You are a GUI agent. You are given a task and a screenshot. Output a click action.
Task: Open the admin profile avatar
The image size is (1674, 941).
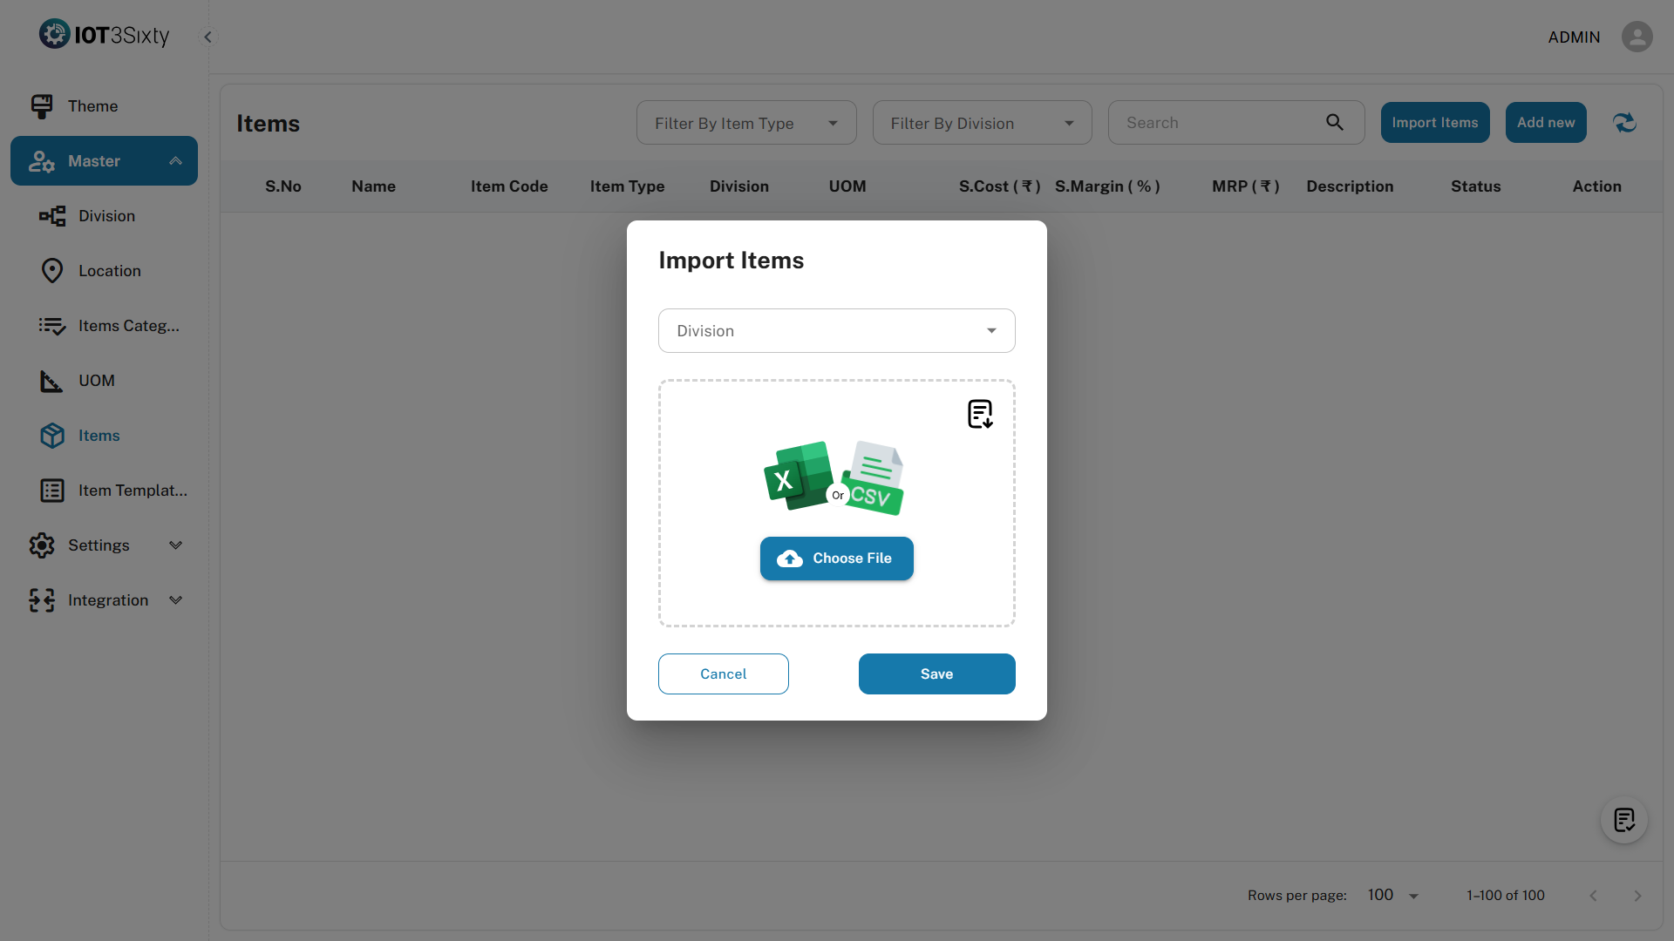pos(1637,37)
